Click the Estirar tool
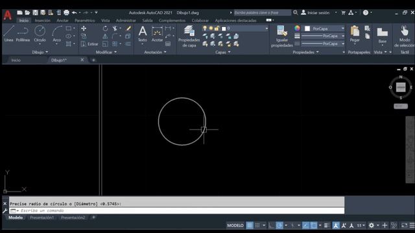 coord(89,44)
